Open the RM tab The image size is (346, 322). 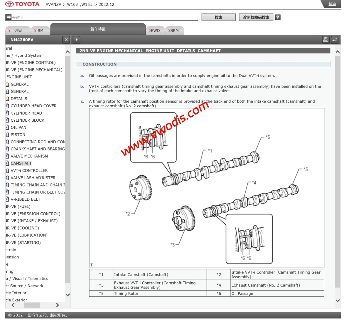39,31
